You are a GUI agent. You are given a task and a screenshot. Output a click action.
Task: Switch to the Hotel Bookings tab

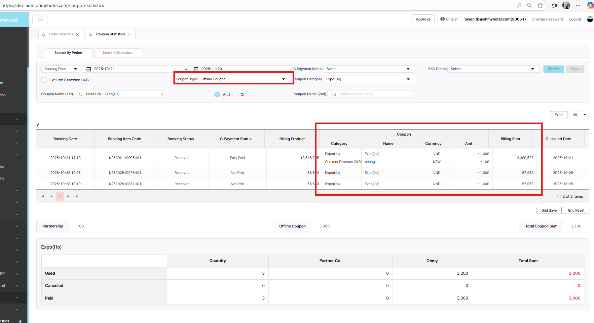coord(61,34)
